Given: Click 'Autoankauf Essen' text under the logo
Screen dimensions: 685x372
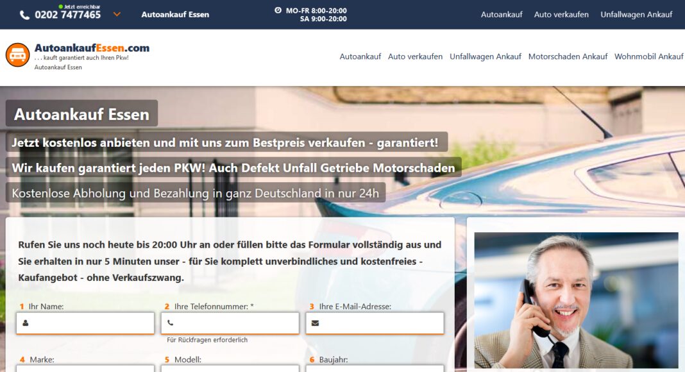Looking at the screenshot, I should (x=58, y=67).
